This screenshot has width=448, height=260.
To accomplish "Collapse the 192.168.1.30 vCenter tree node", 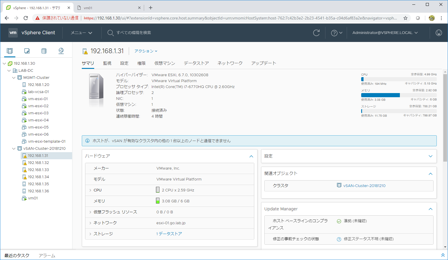I will point(4,64).
